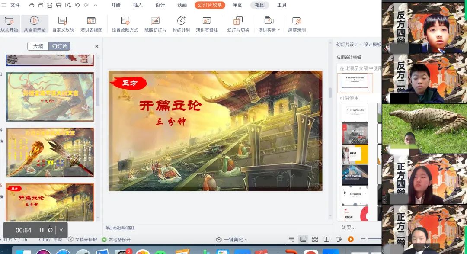Play slideshow with the orange play button

[x=351, y=239]
